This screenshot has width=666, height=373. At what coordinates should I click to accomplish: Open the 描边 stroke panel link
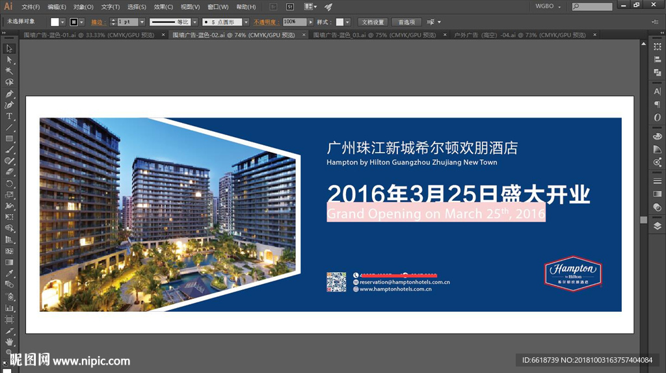coord(97,22)
